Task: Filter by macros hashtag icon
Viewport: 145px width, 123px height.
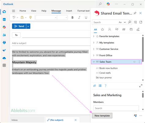Action: (x=124, y=29)
